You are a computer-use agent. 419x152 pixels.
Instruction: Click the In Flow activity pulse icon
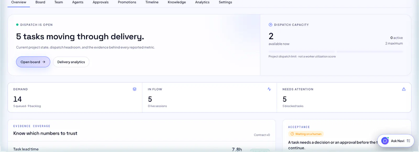[x=269, y=89]
